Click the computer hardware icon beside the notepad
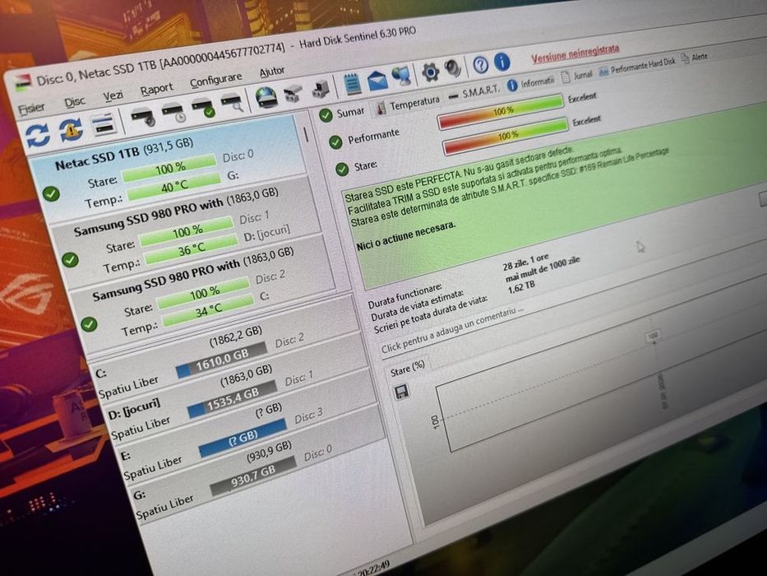 321,89
